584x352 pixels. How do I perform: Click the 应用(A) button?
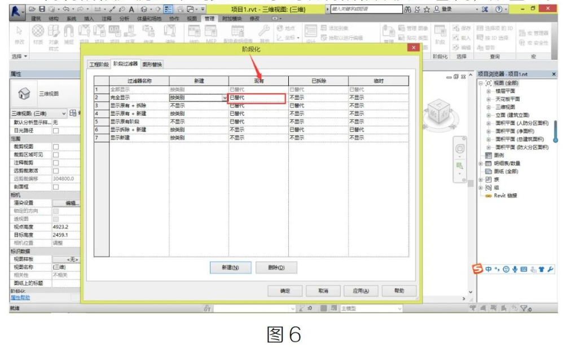point(361,291)
